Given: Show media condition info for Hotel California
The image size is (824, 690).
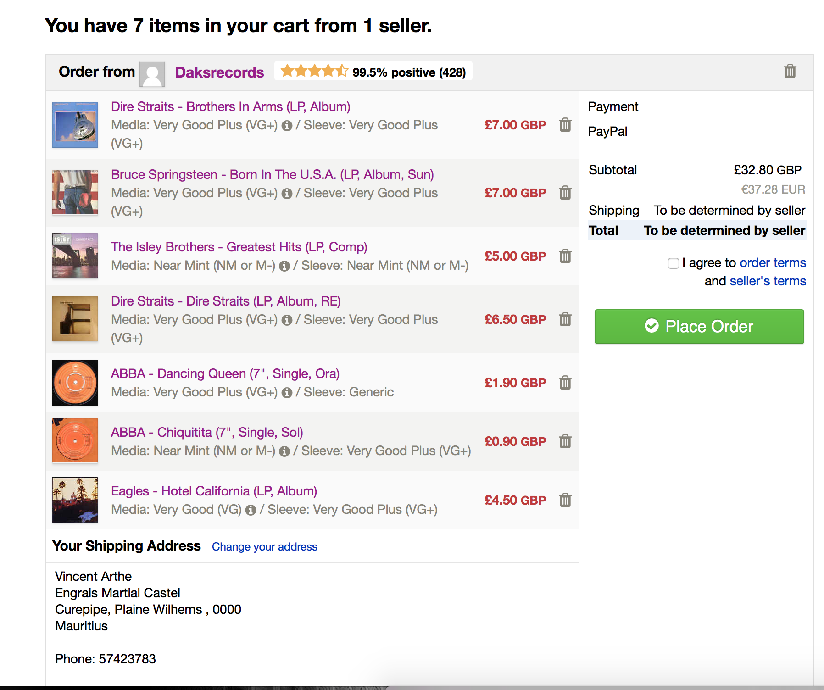Looking at the screenshot, I should coord(251,510).
